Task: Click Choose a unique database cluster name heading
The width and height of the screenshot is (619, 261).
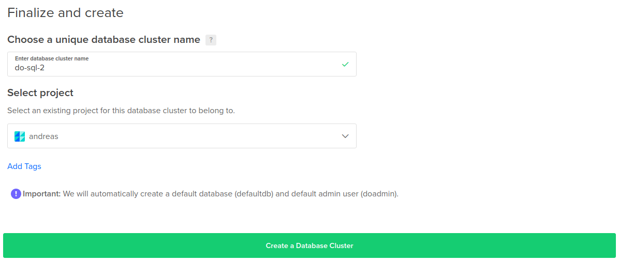Action: [104, 40]
